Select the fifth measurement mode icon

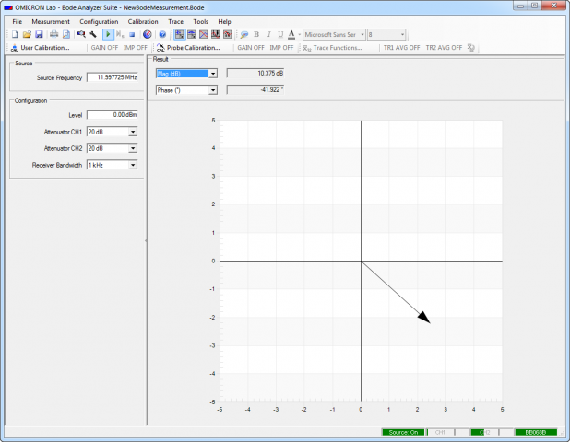(x=228, y=34)
